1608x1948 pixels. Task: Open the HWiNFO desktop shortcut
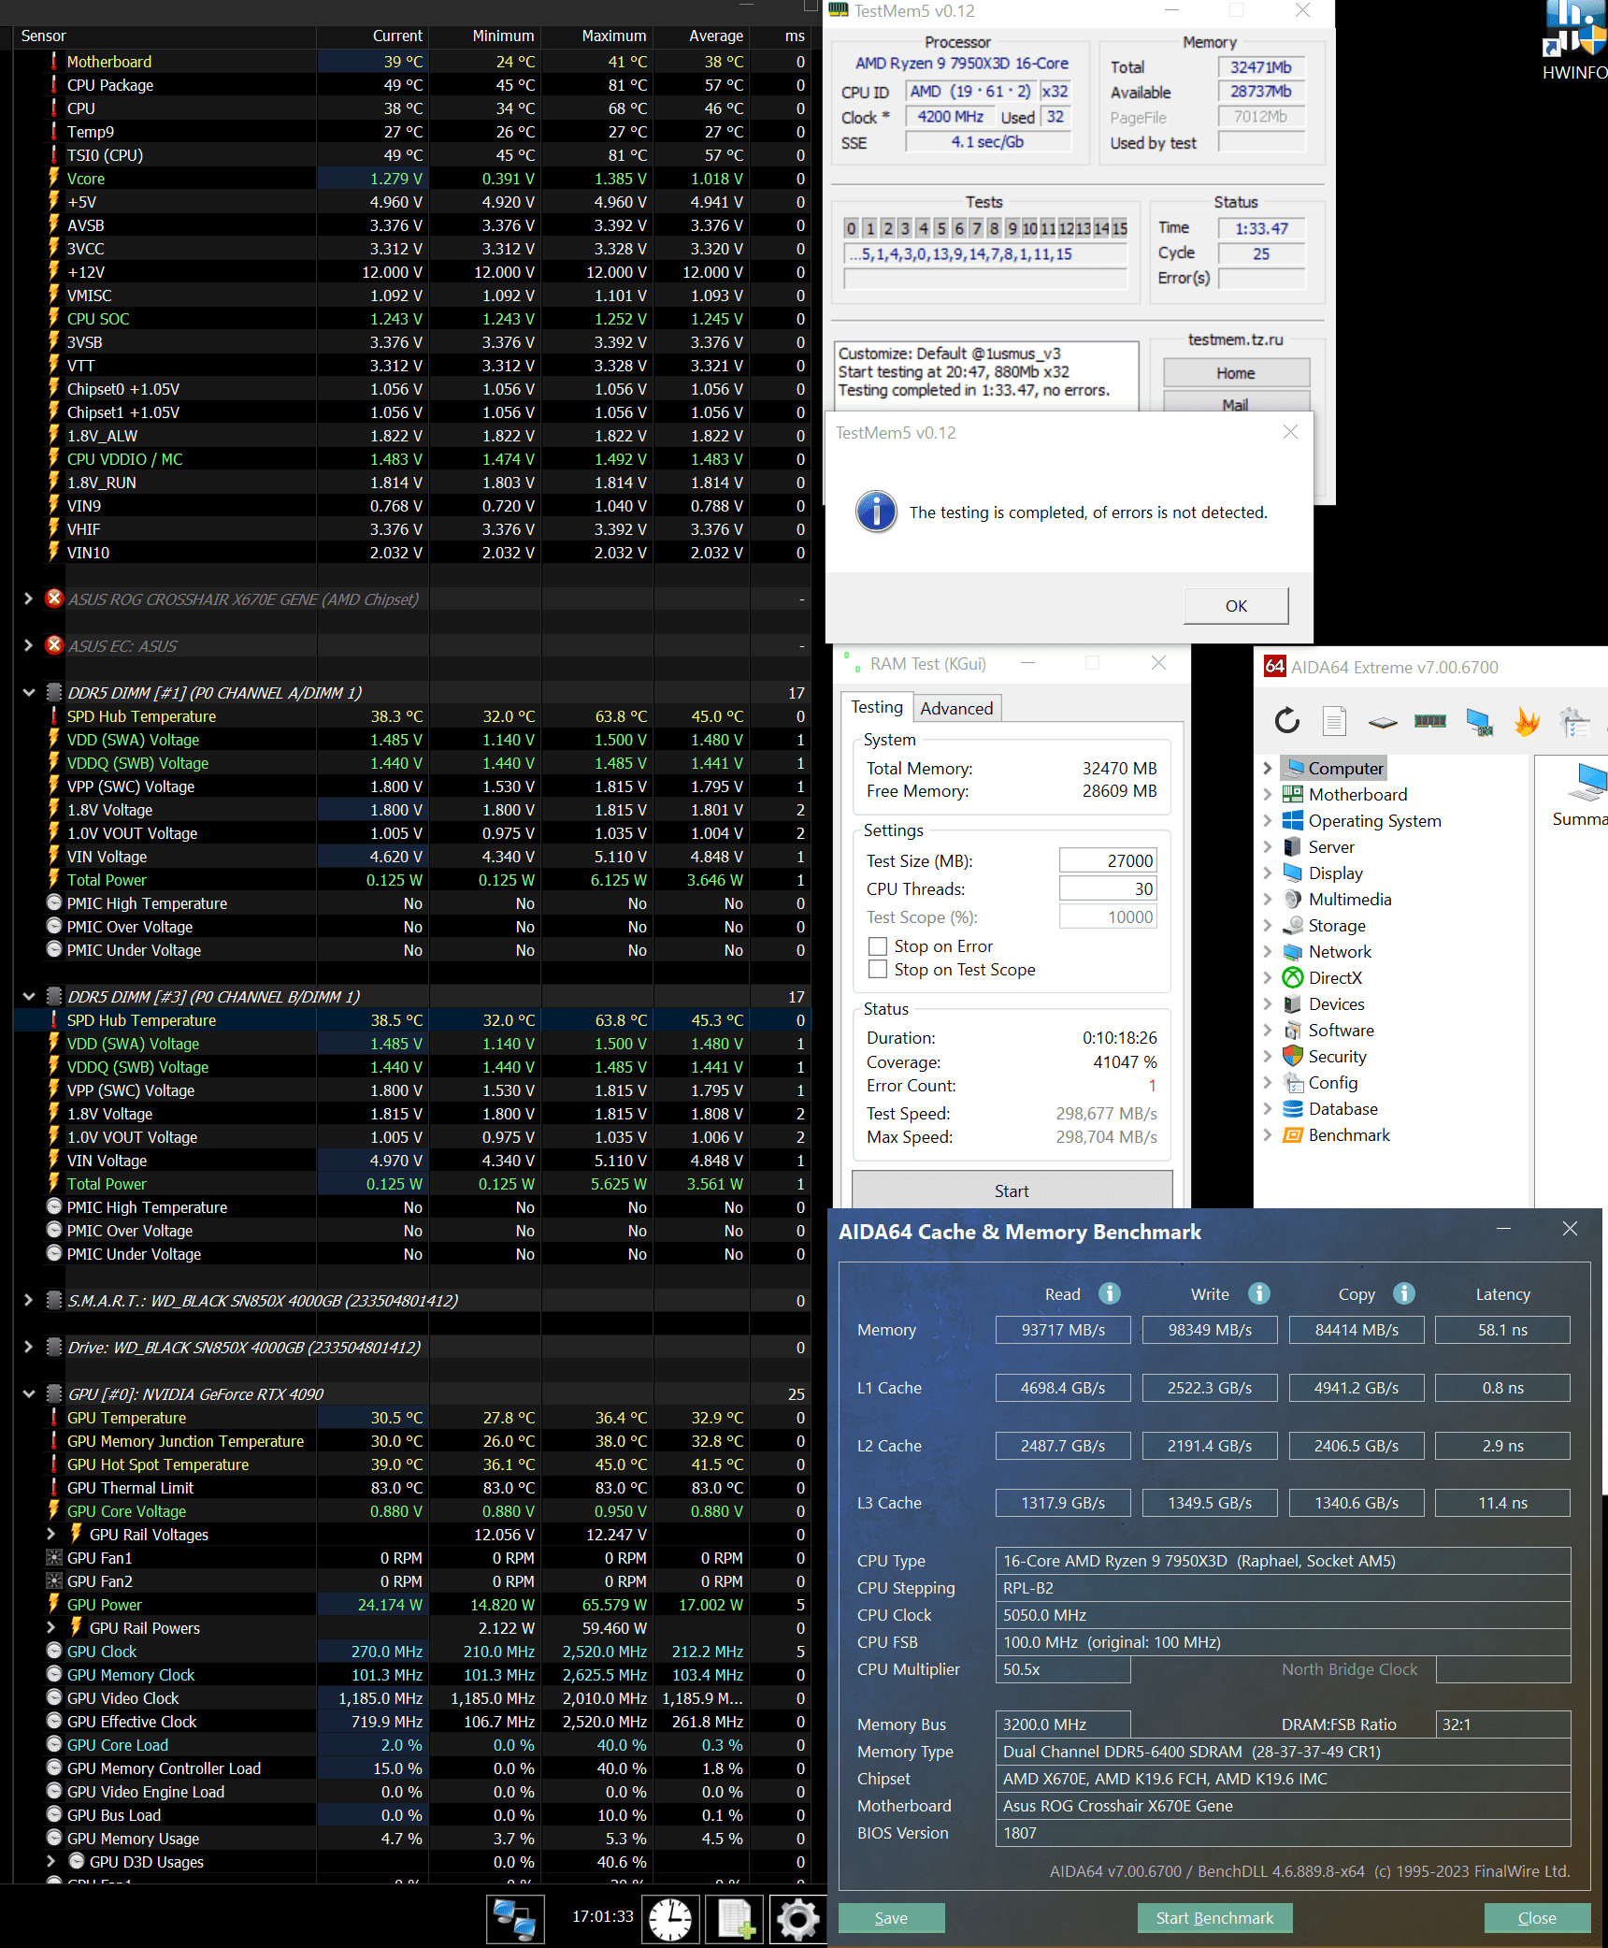1575,39
